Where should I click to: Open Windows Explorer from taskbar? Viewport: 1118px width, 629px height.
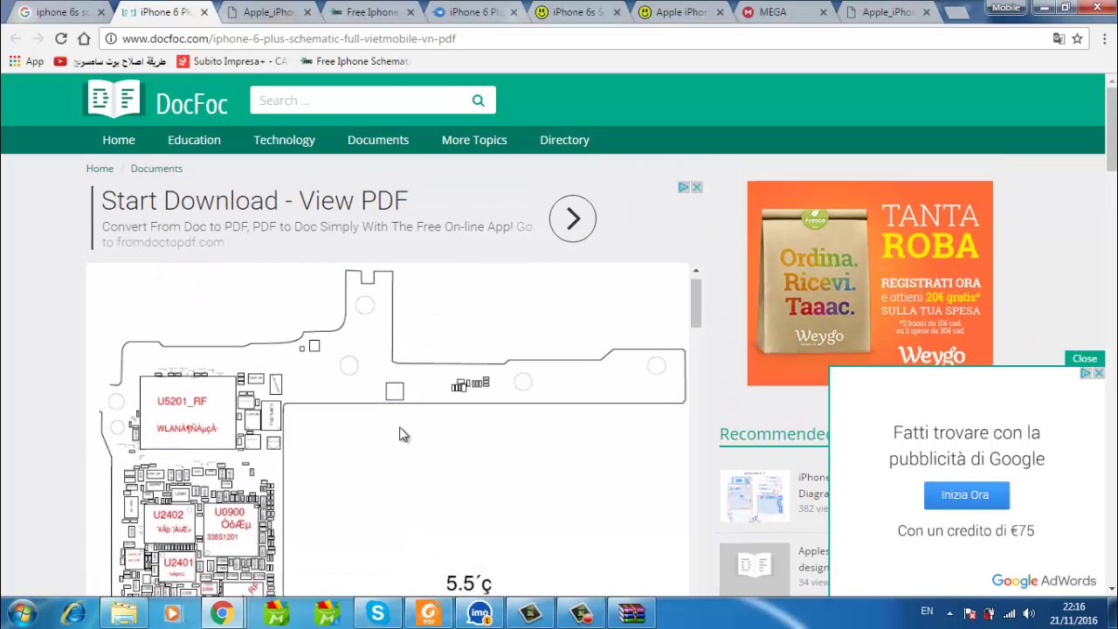click(123, 613)
